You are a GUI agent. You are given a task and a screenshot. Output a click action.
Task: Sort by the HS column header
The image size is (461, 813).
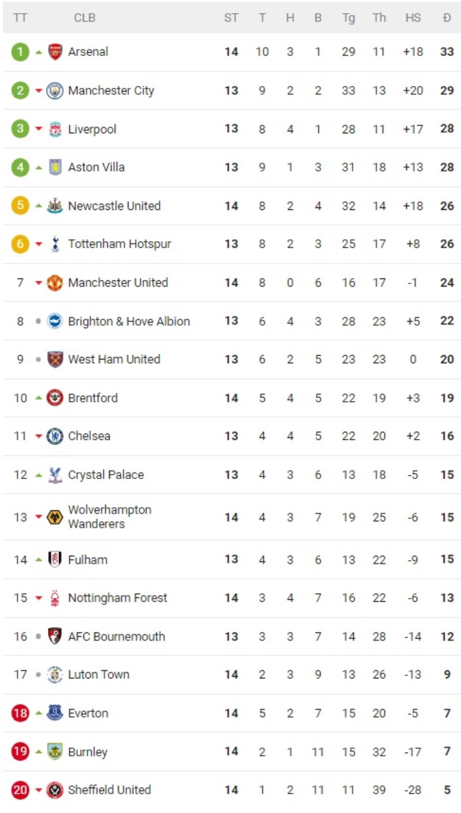[413, 17]
